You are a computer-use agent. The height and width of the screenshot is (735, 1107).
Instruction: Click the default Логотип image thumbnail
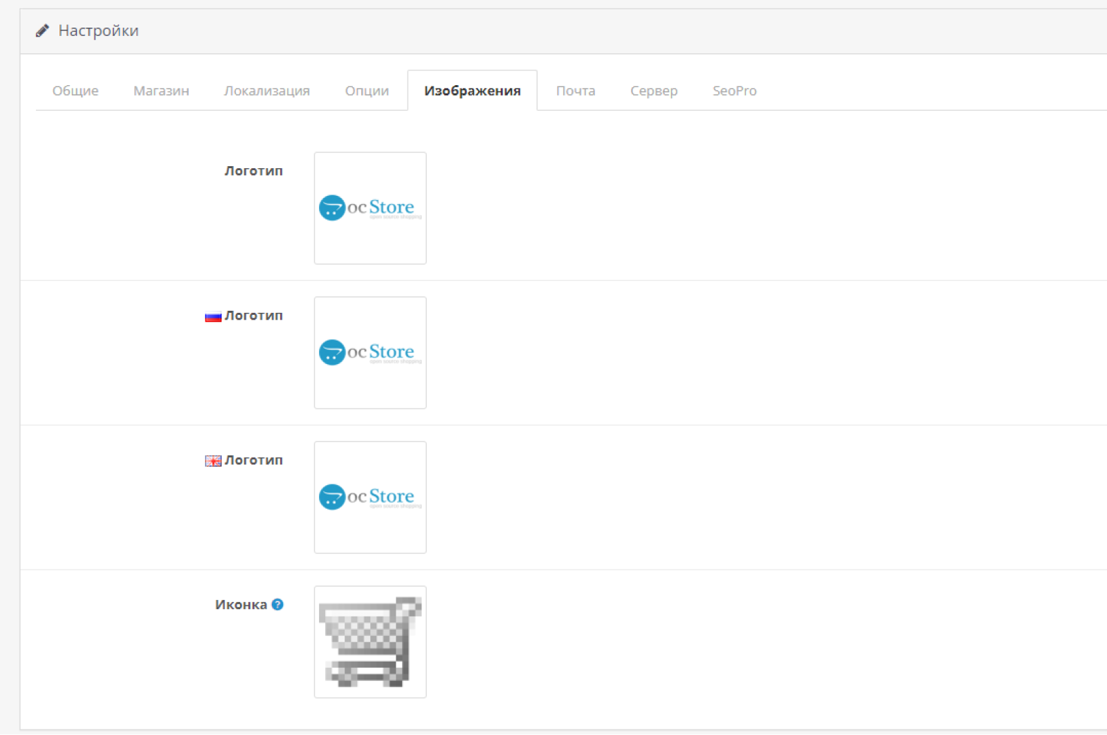tap(370, 208)
